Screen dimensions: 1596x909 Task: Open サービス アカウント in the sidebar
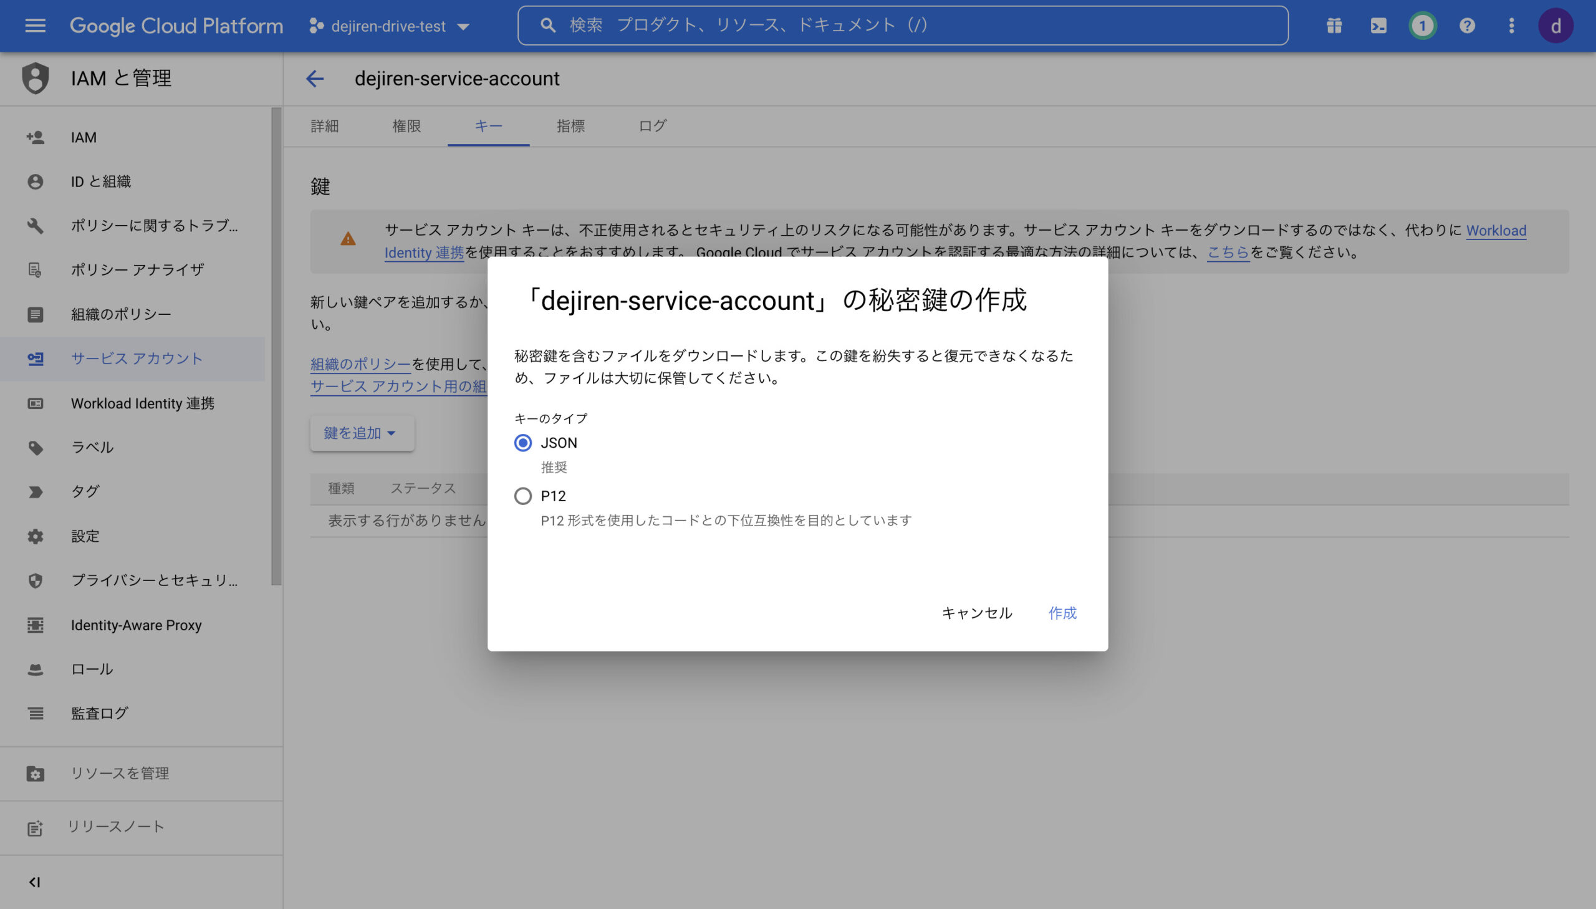pos(132,359)
